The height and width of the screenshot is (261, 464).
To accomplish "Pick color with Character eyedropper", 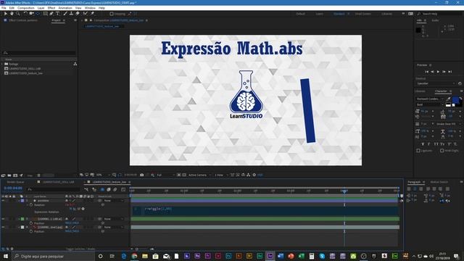I will (x=448, y=99).
